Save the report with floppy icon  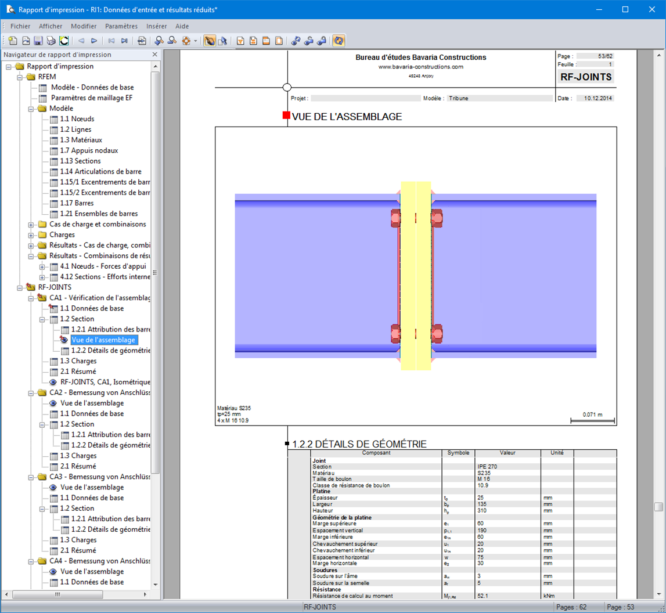(38, 41)
